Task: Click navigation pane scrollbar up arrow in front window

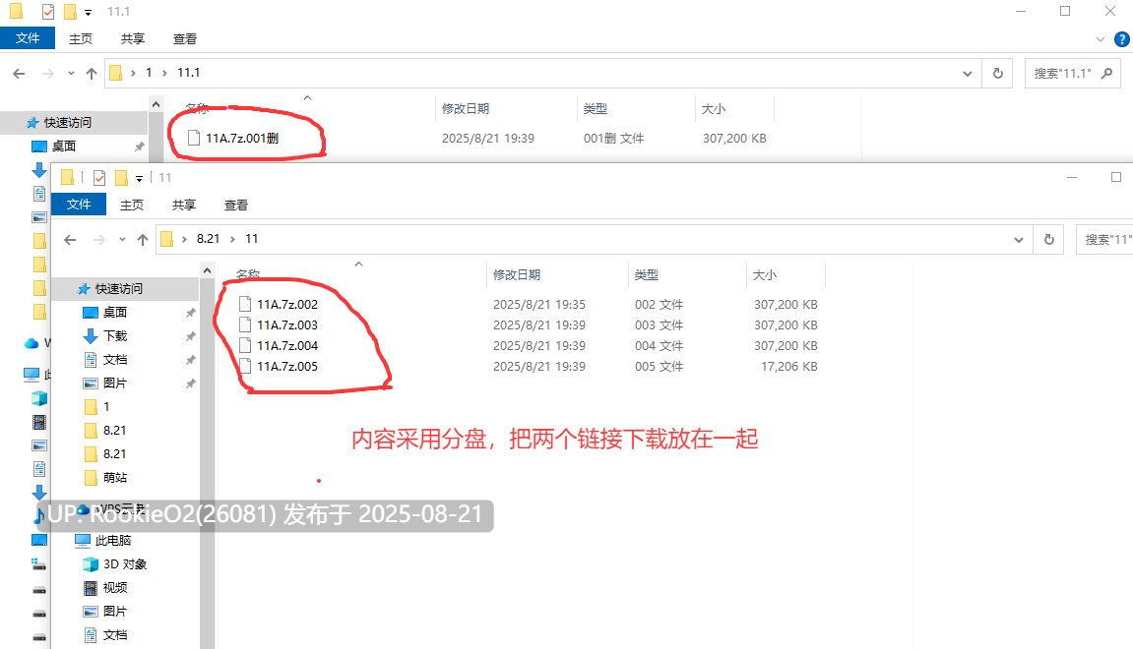Action: point(208,270)
